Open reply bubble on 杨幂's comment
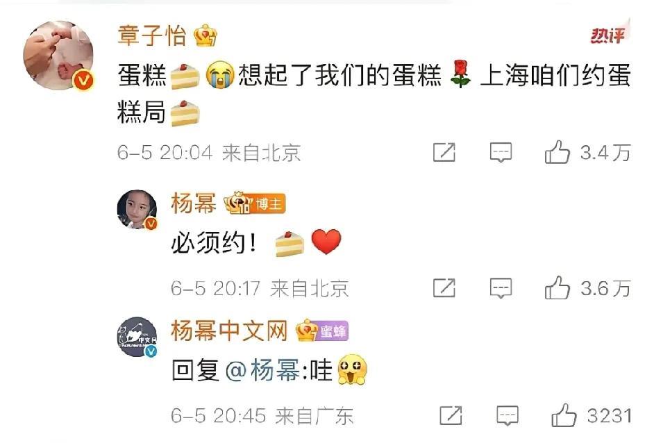Viewport: 645px width, 443px height. click(x=501, y=288)
